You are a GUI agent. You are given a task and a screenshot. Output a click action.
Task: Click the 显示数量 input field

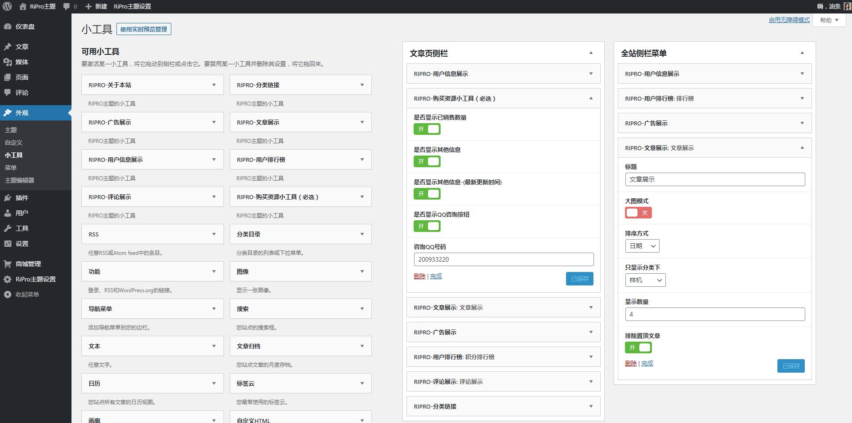tap(715, 314)
